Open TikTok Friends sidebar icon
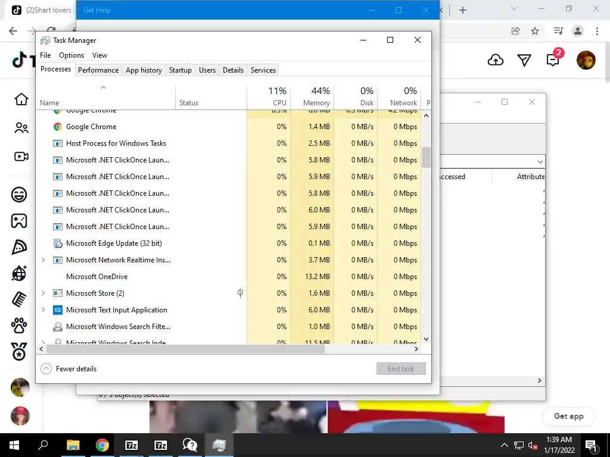Image resolution: width=610 pixels, height=457 pixels. tap(21, 128)
